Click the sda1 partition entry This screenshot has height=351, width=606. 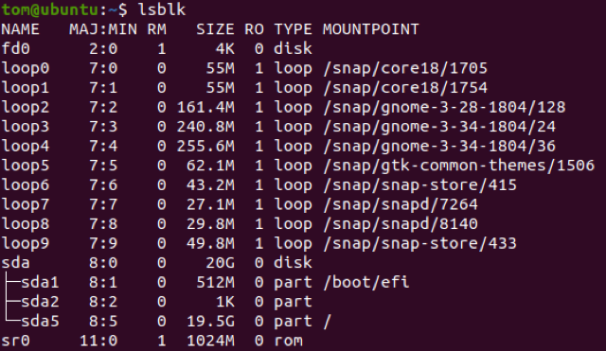40,282
